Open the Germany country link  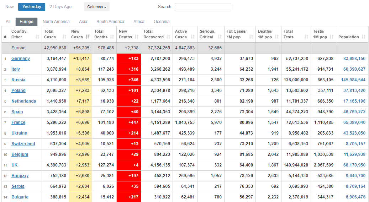21,59
